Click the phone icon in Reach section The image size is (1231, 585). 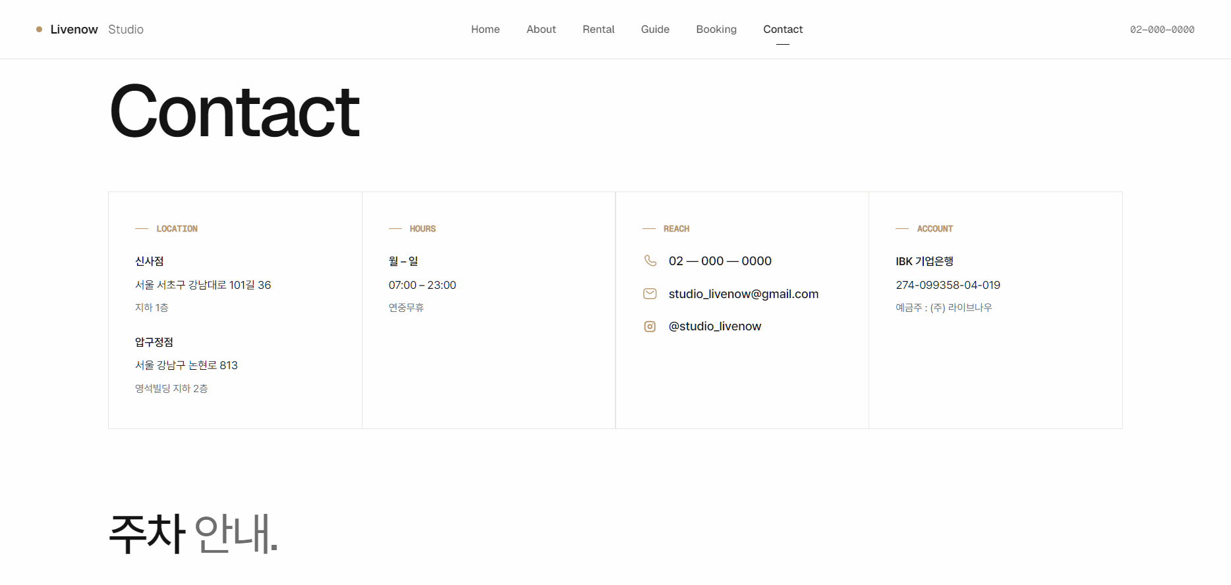point(650,261)
